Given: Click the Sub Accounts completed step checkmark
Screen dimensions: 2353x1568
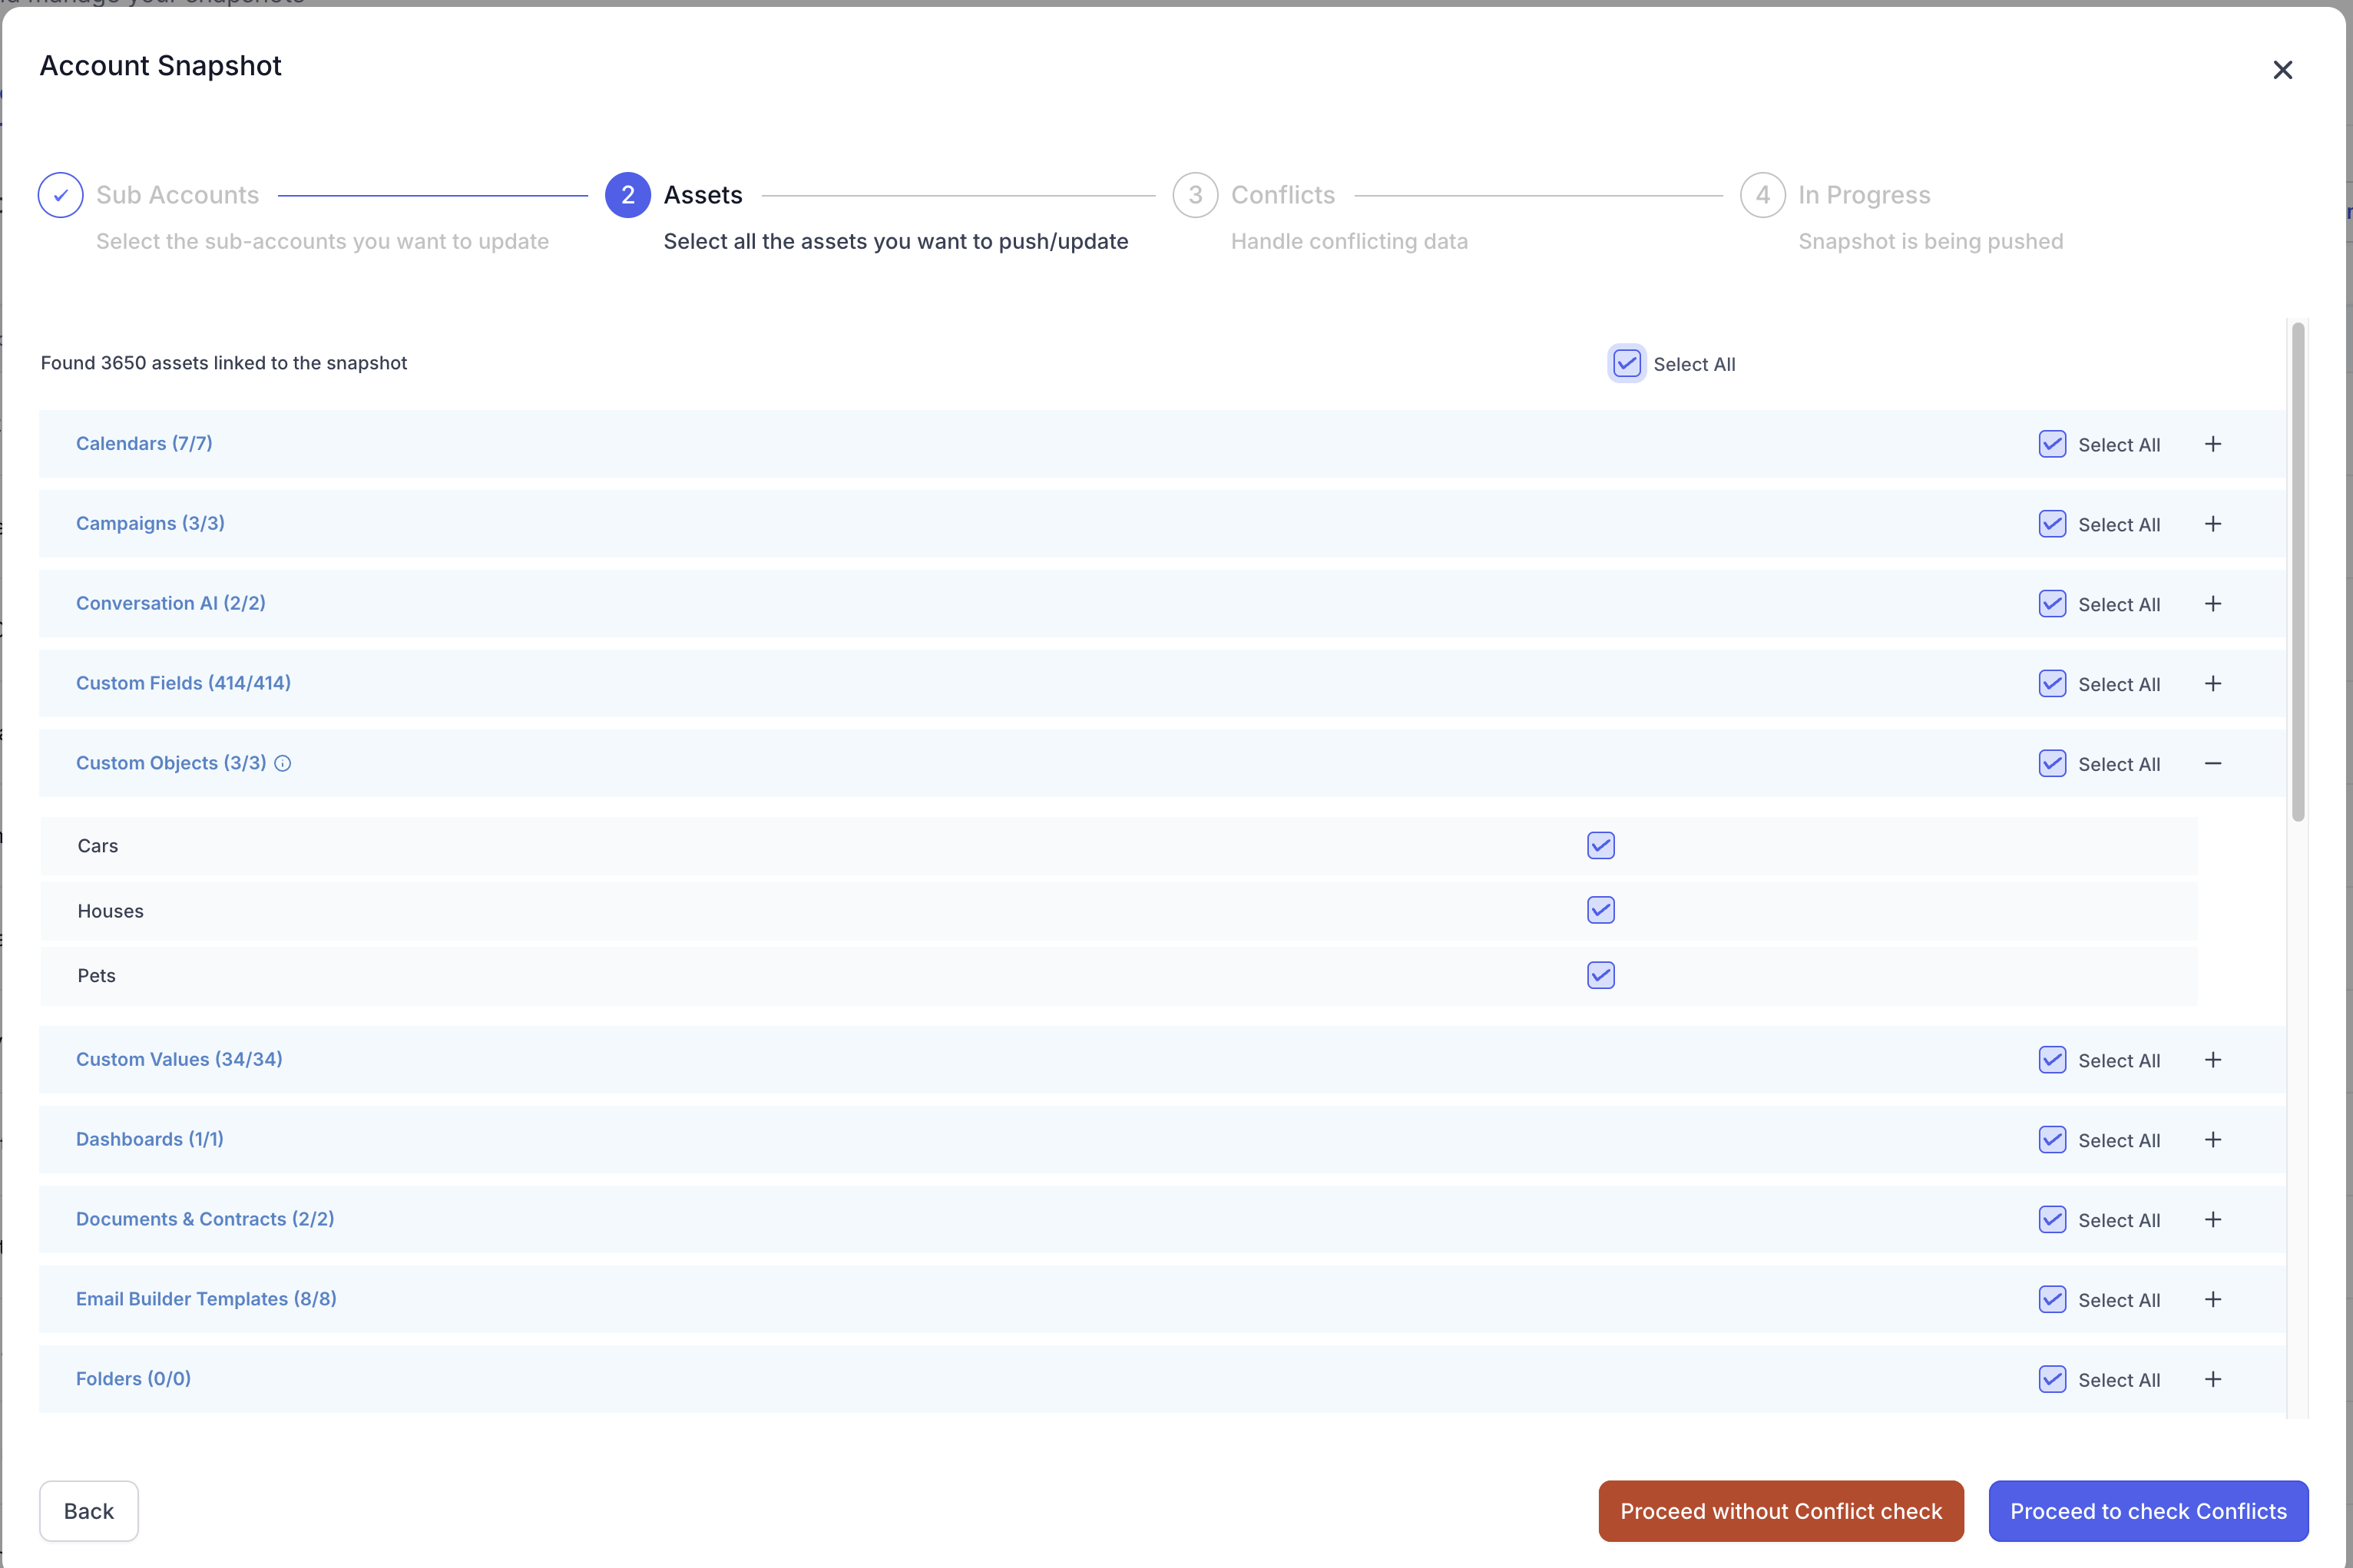Looking at the screenshot, I should 60,195.
